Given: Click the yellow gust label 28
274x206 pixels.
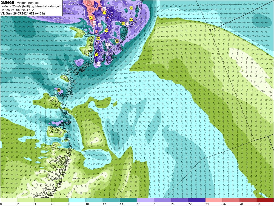Looking at the screenshot, I should tap(117, 41).
